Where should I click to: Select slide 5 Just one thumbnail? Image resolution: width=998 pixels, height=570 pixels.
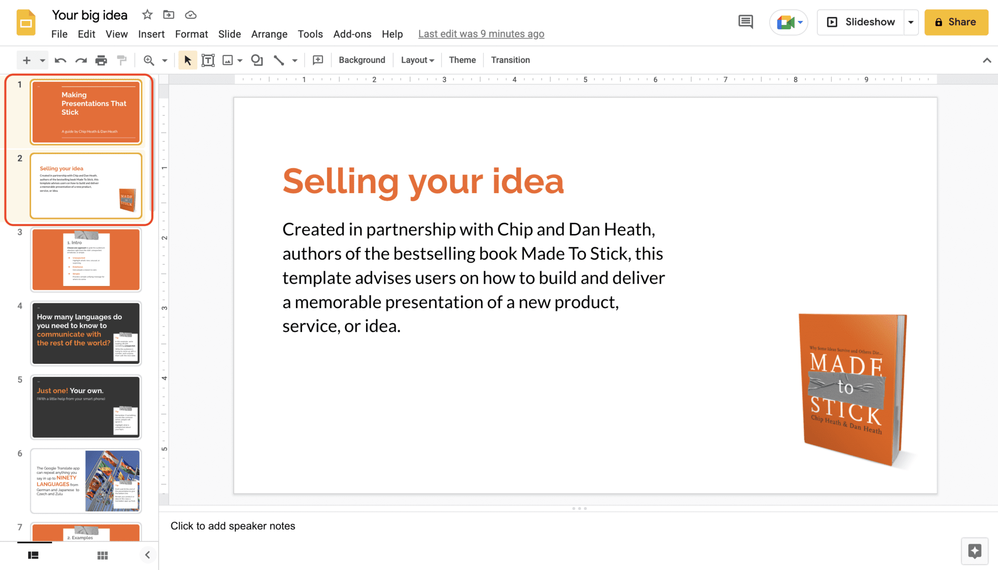(86, 407)
